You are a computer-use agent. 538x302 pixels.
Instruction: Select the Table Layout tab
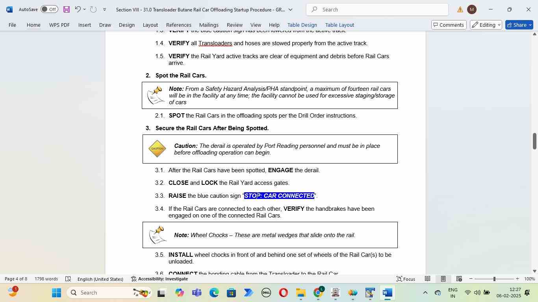click(x=339, y=25)
